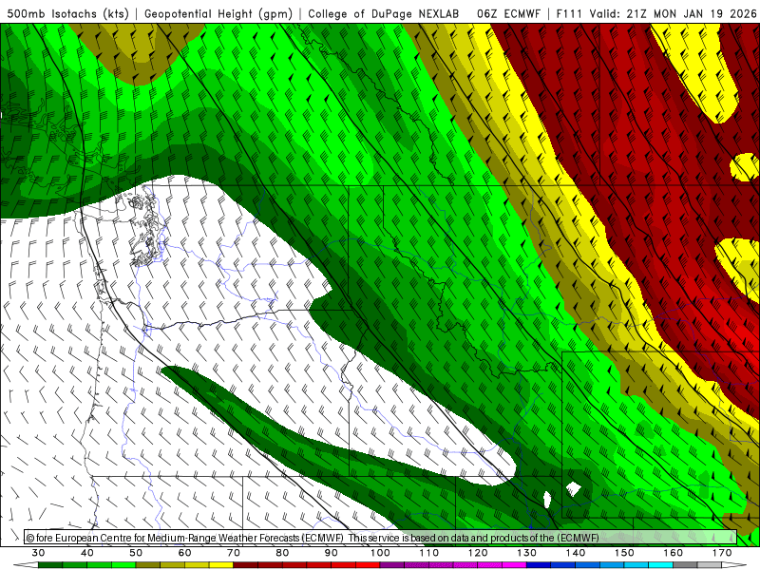Viewport: 760px width, 570px height.
Task: Select the darkest green swatch starting at 30
Action: pyautogui.click(x=50, y=565)
